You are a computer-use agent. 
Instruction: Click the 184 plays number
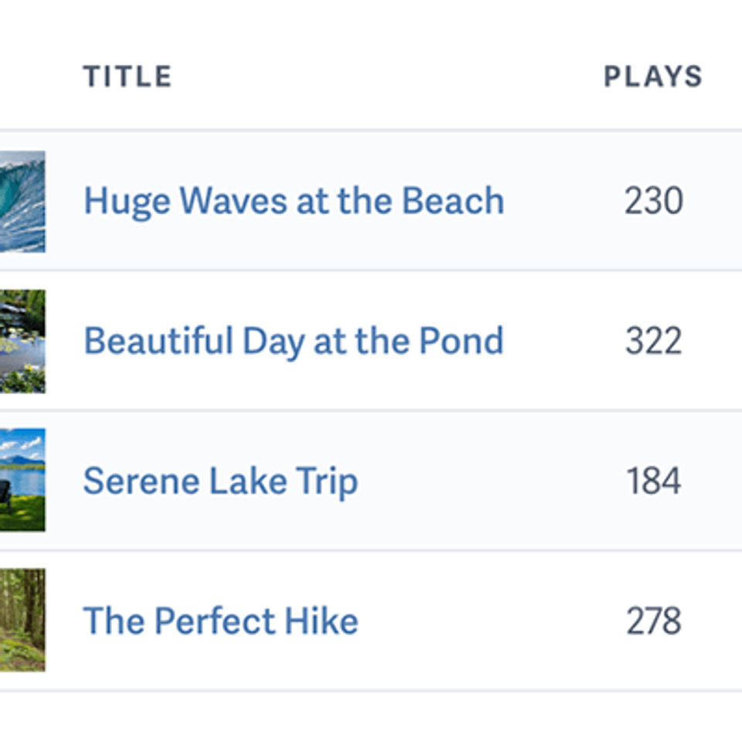tap(653, 481)
